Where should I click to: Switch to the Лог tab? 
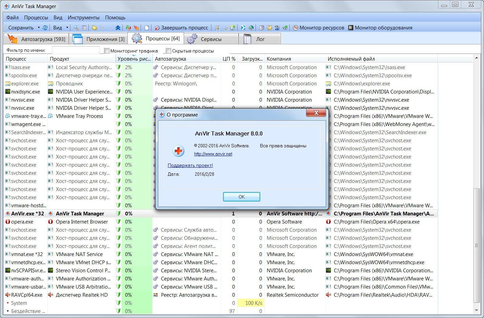coord(260,39)
